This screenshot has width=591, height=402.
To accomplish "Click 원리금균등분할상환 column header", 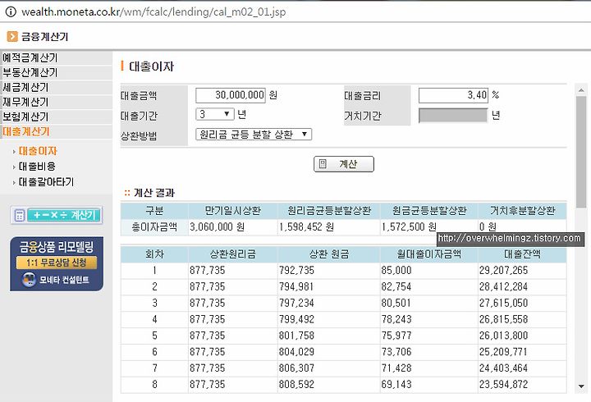I will pos(329,211).
